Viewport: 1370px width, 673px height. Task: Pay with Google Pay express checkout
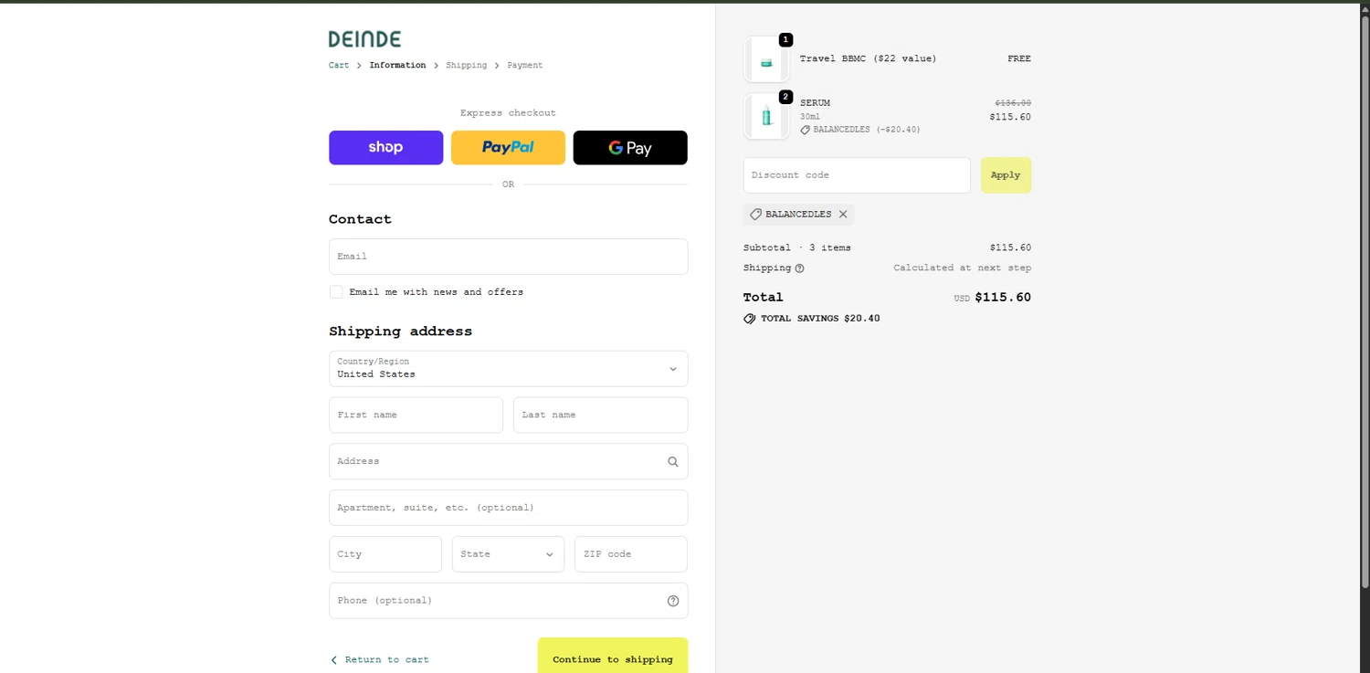(630, 148)
